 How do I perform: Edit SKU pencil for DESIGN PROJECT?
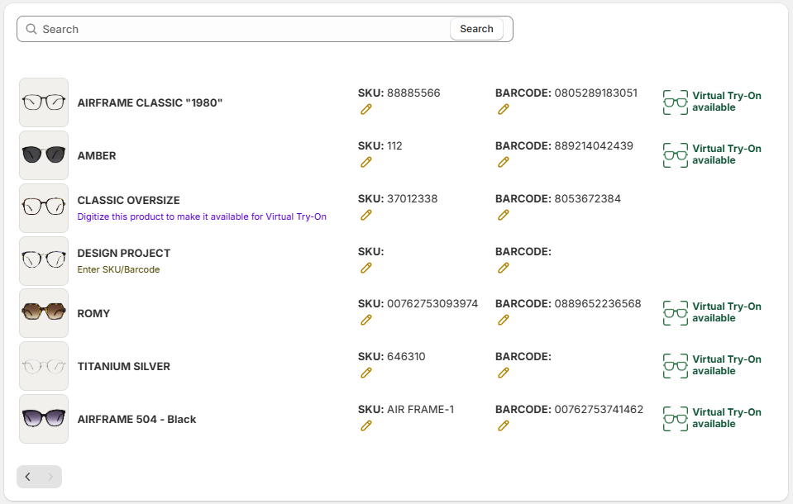tap(366, 268)
